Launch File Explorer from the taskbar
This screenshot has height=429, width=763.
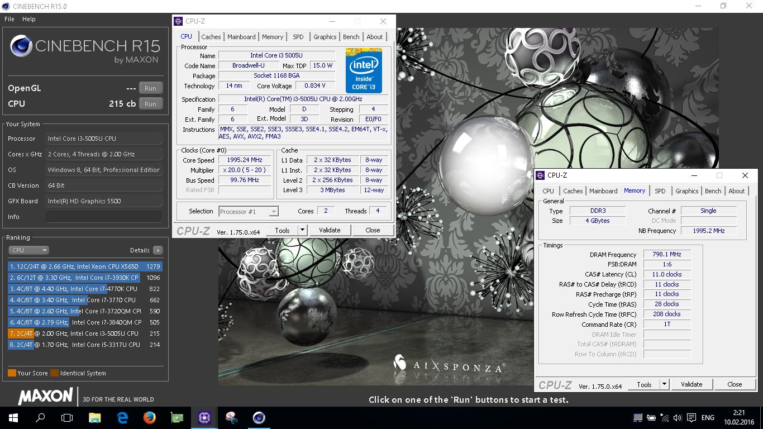[95, 417]
